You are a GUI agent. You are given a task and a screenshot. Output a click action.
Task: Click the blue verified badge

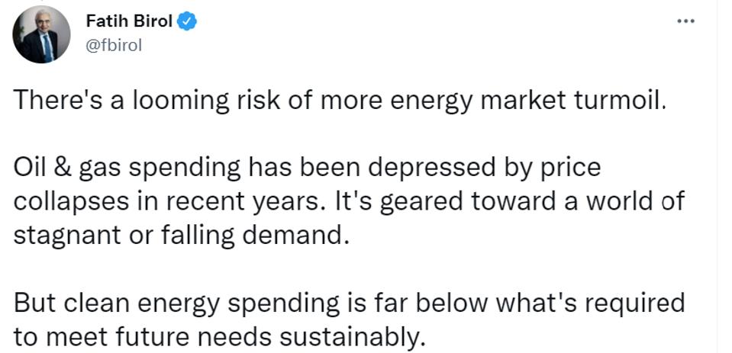[187, 21]
